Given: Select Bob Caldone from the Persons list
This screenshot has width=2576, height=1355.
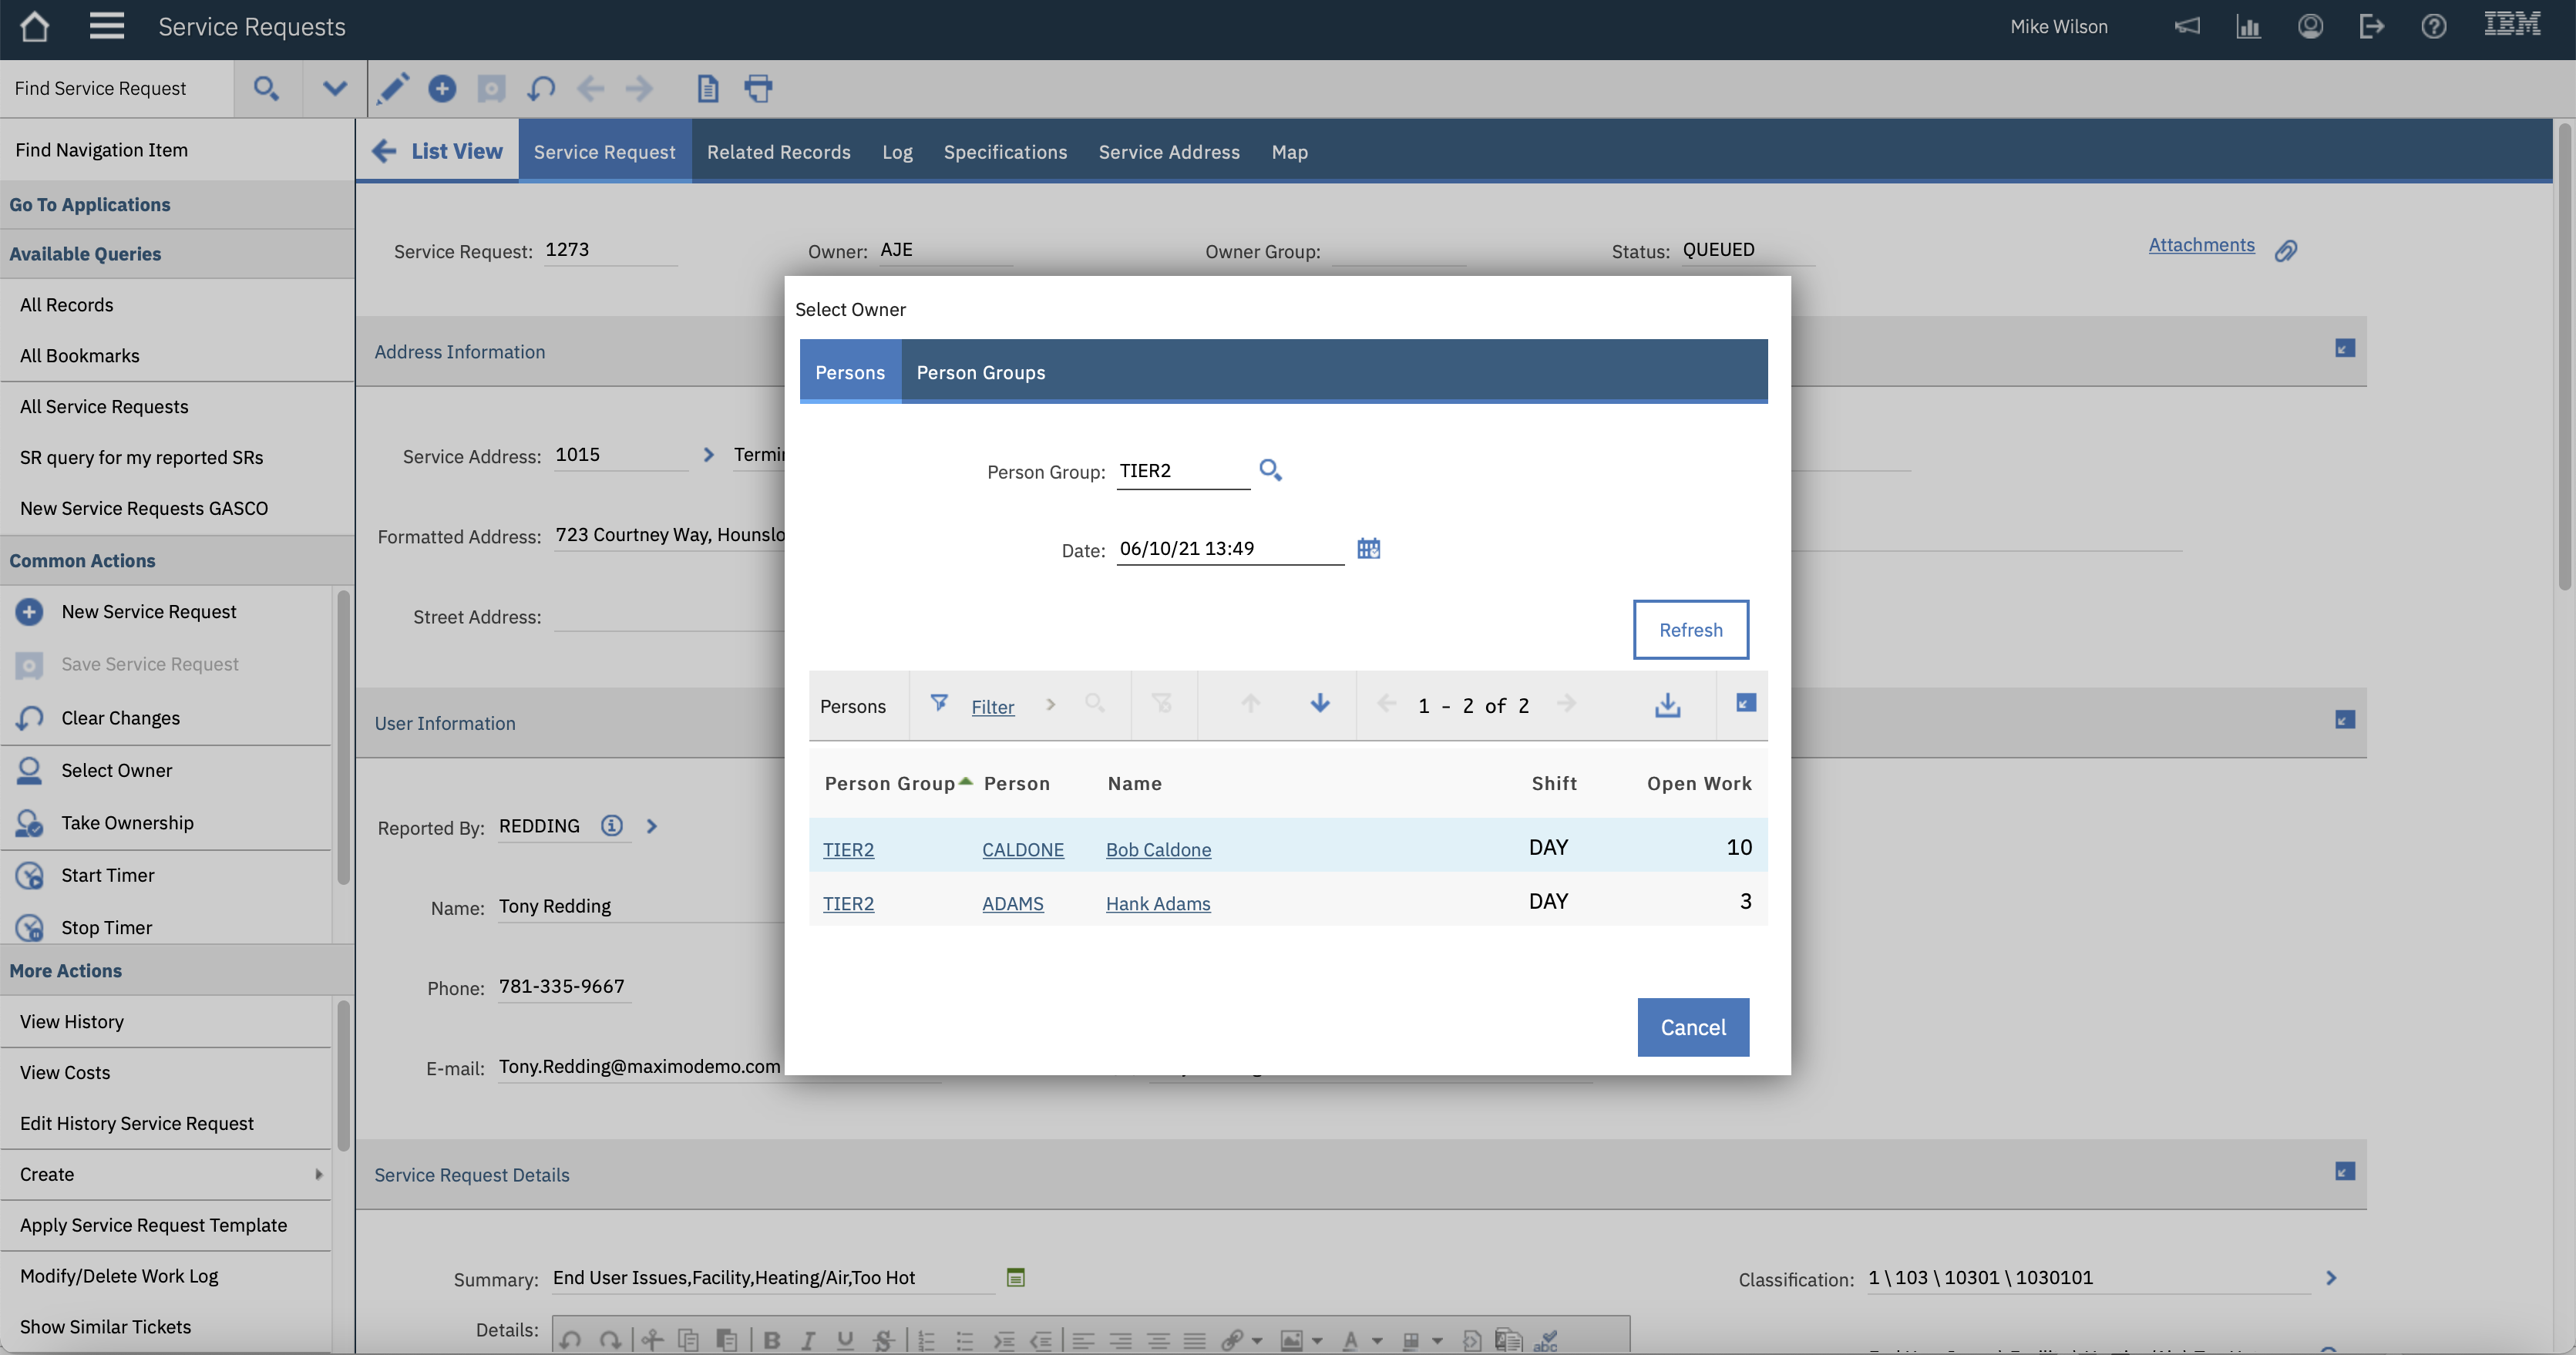Looking at the screenshot, I should [1157, 849].
